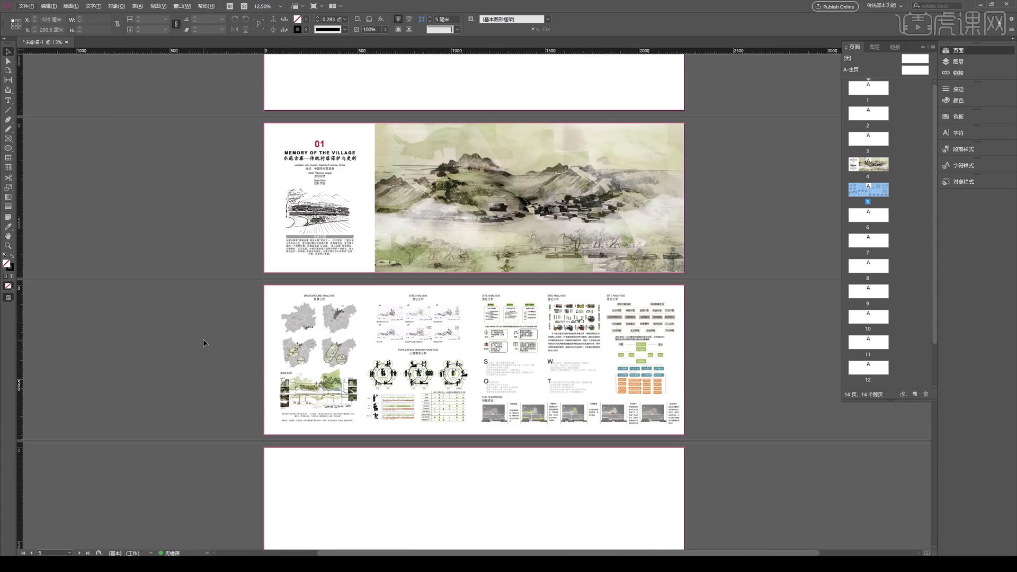Viewport: 1017px width, 572px height.
Task: Open the 版面(L) menu
Action: point(70,6)
